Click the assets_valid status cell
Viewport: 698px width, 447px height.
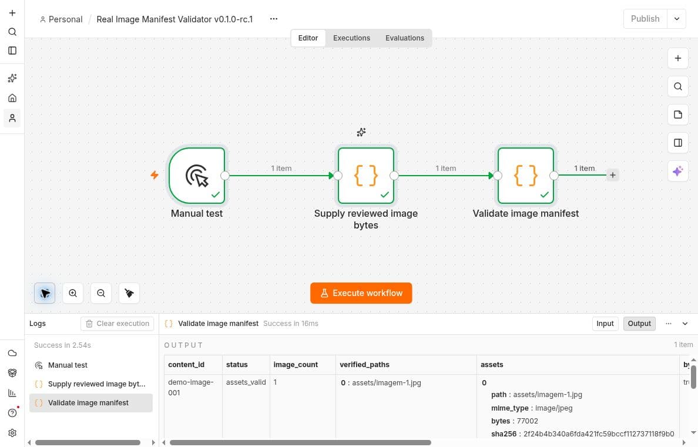(x=246, y=382)
